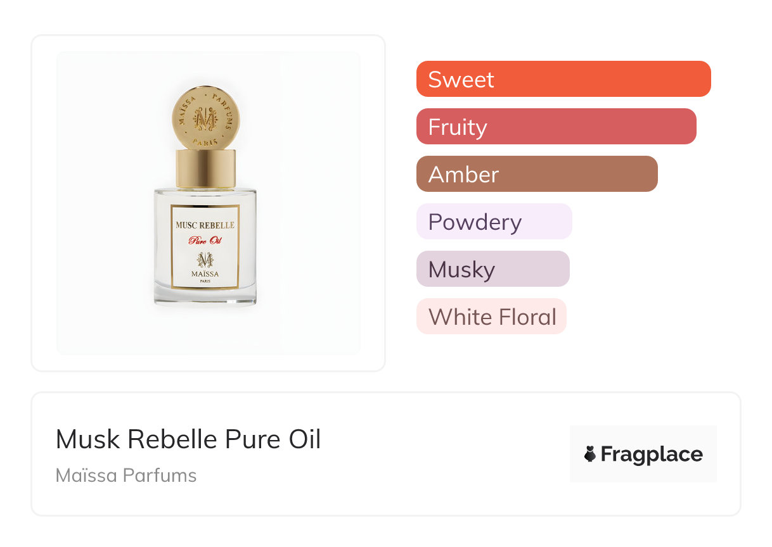Choose the Musky accord tag
Screen dimensions: 772x547
[492, 269]
